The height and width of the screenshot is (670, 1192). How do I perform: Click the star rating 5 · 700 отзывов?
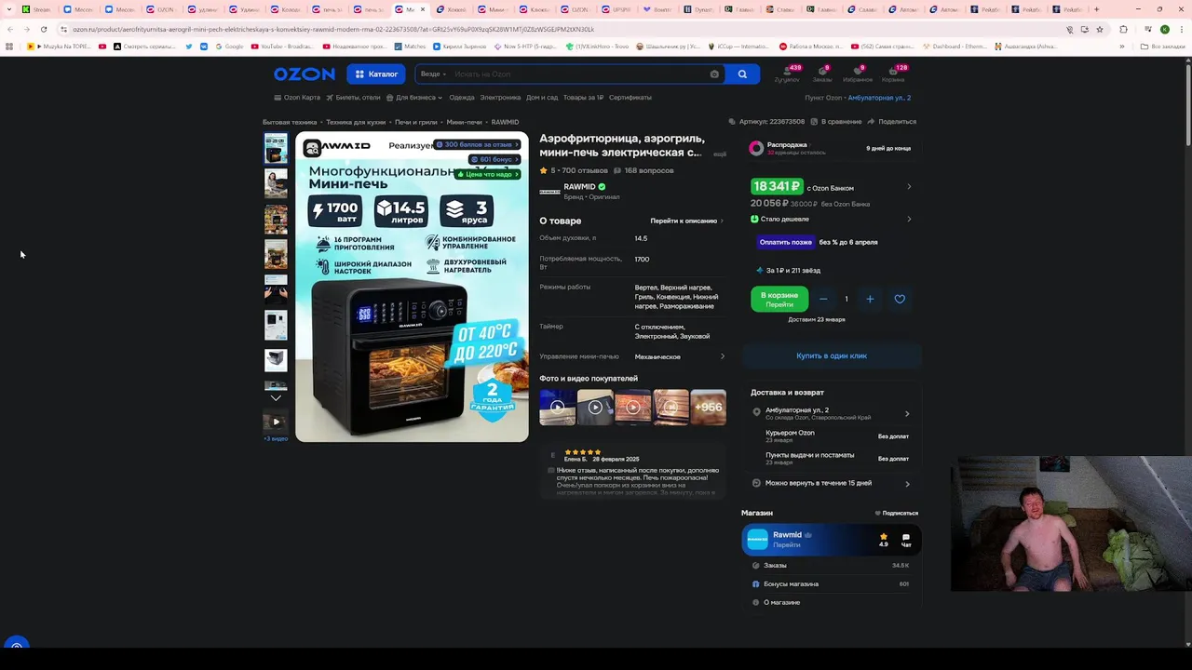click(x=574, y=170)
